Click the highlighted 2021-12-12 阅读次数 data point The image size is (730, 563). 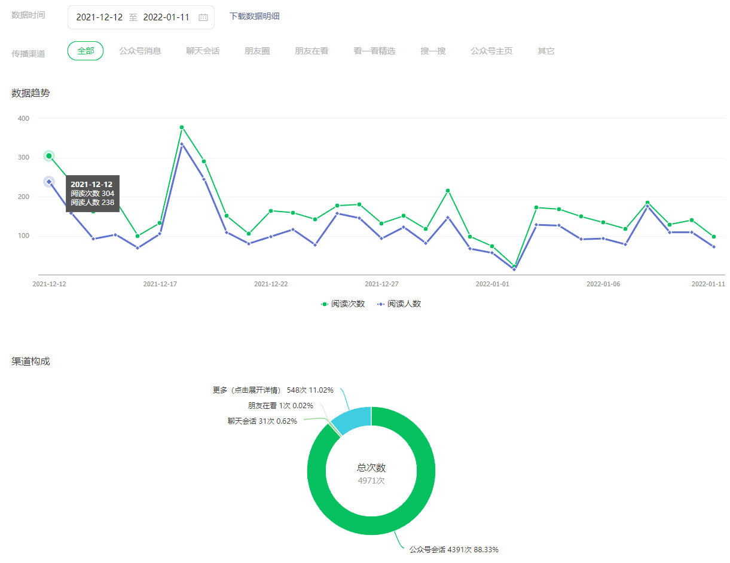coord(49,156)
